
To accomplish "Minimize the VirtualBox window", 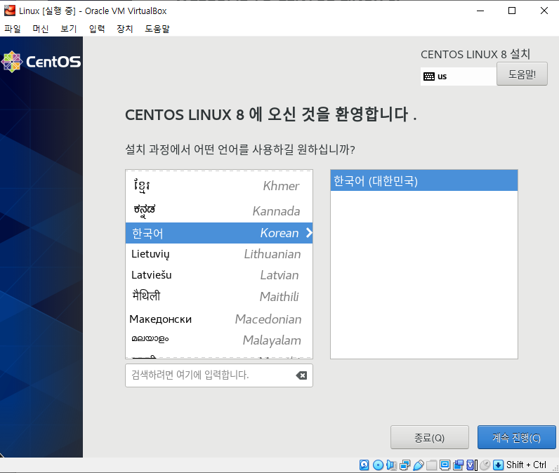I will click(480, 11).
